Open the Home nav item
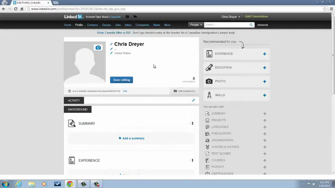The width and height of the screenshot is (335, 188). click(x=68, y=25)
